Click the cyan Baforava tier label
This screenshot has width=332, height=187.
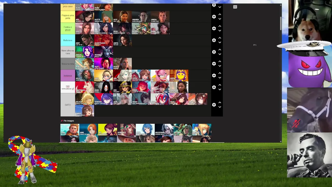68,40
